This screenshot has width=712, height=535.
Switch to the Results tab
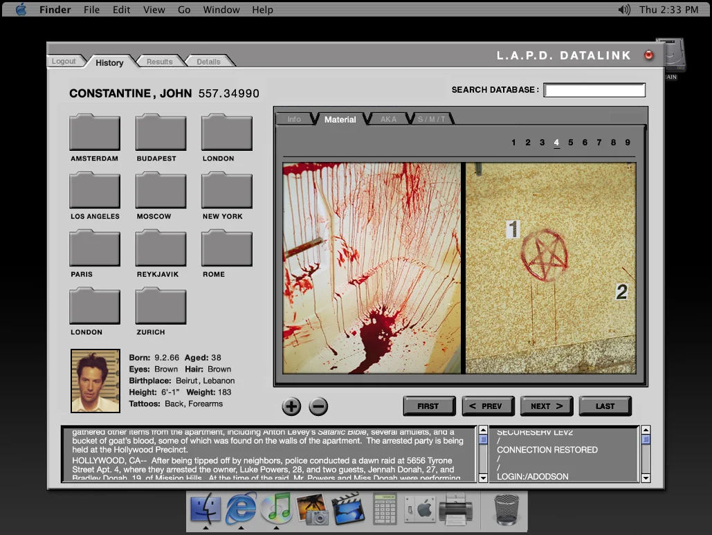tap(159, 62)
